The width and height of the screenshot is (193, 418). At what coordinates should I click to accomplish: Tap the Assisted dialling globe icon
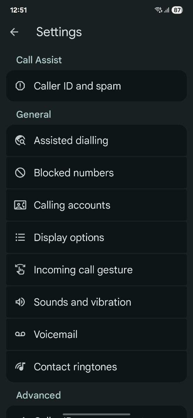coord(20,140)
